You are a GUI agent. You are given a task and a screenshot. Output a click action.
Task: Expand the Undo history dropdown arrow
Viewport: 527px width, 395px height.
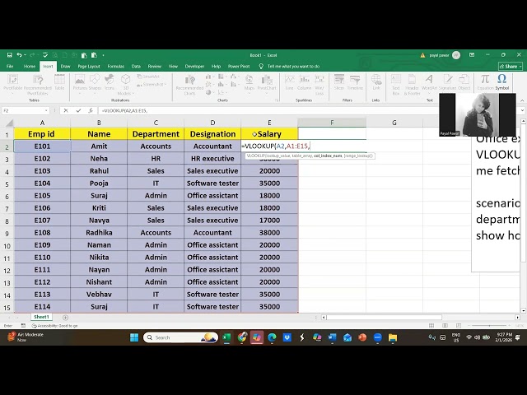coord(26,55)
